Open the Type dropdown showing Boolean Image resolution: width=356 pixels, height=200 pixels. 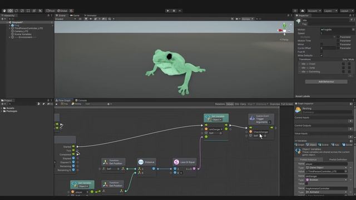[327, 180]
